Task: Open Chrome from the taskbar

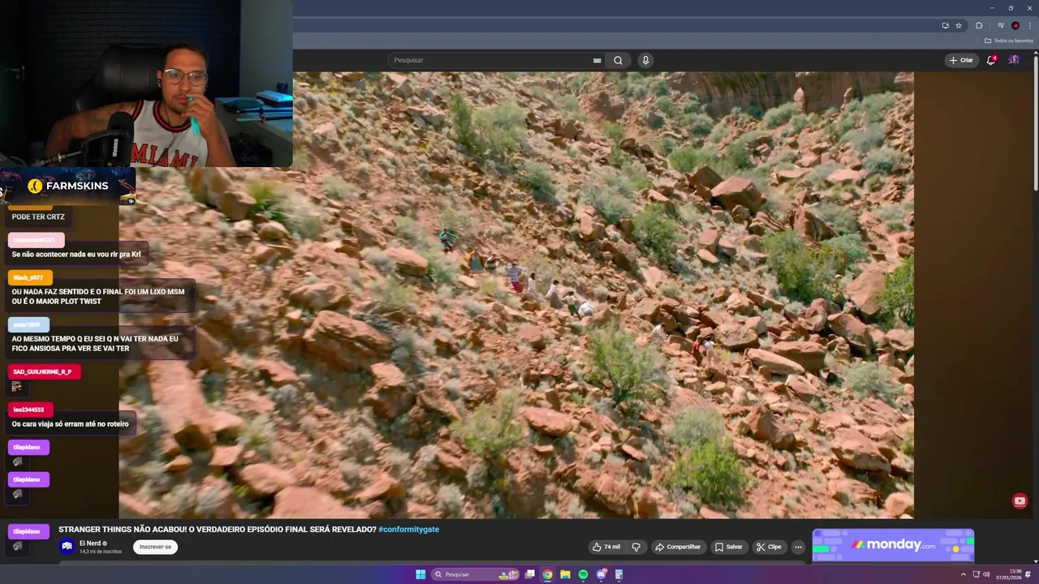Action: 548,574
